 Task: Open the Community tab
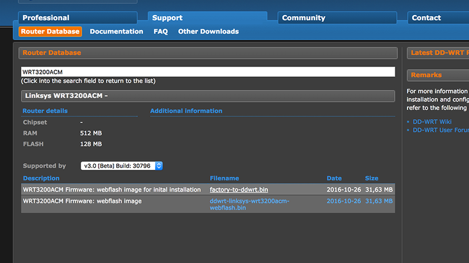304,18
